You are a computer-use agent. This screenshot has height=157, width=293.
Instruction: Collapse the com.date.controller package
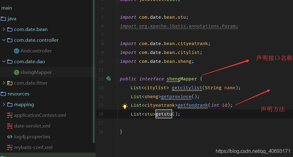pos(4,40)
